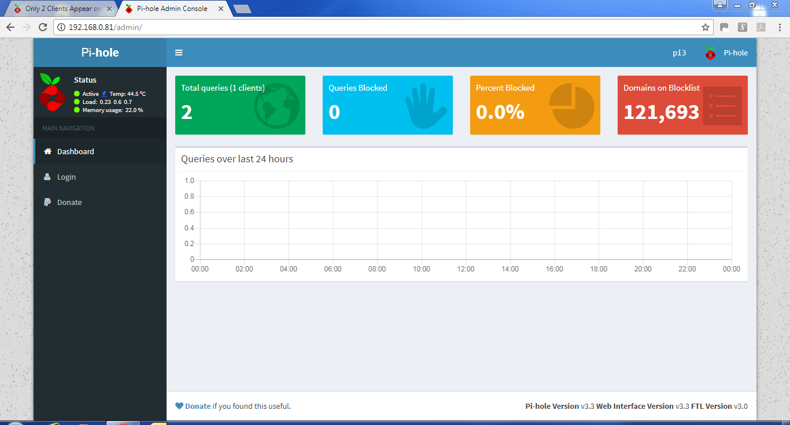Open the Pi-hole user dropdown in header
The width and height of the screenshot is (790, 425).
point(726,53)
